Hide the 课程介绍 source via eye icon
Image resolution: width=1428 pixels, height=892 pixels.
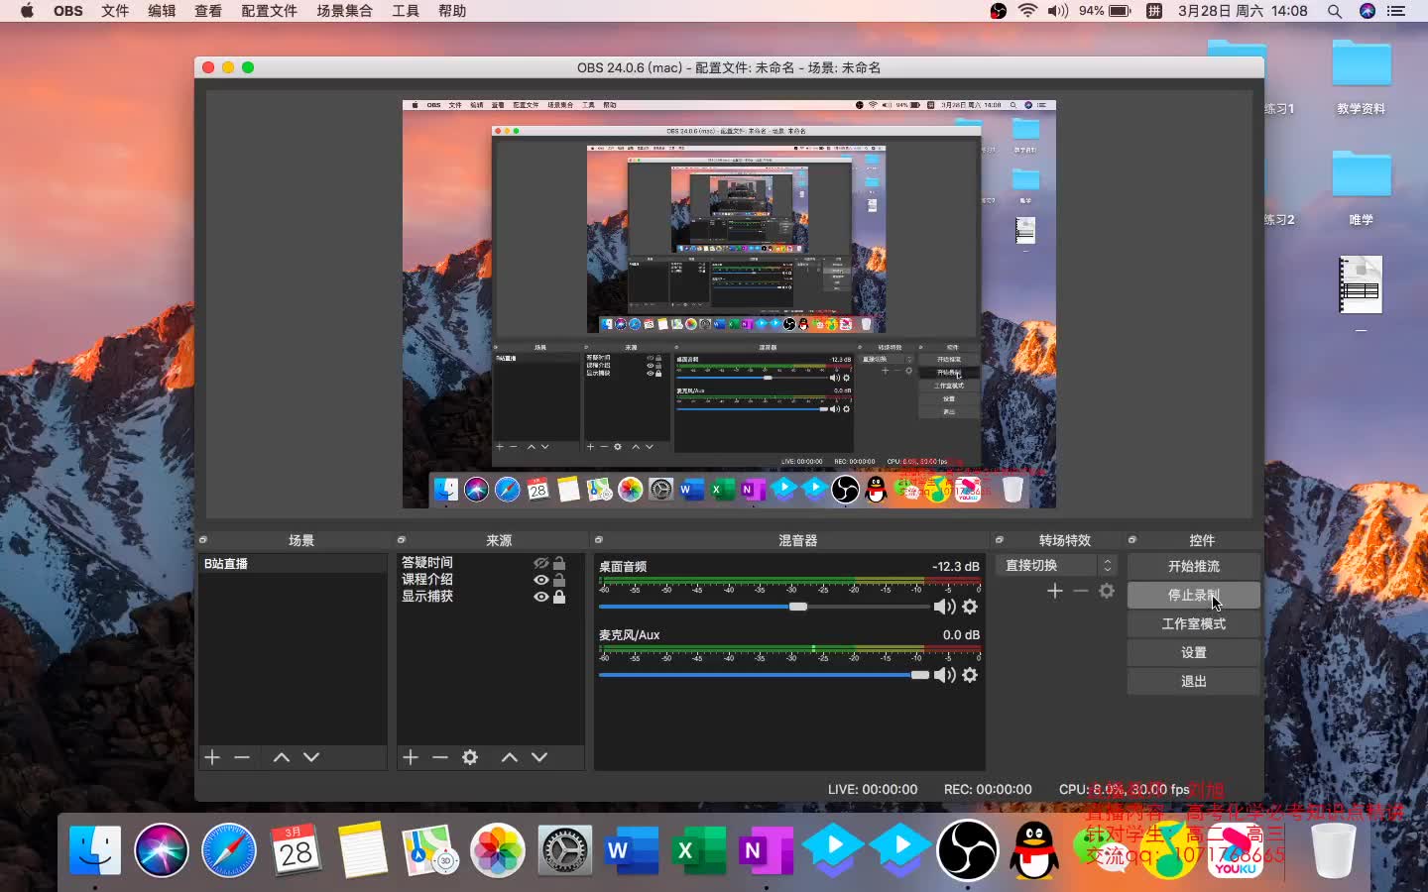coord(540,580)
